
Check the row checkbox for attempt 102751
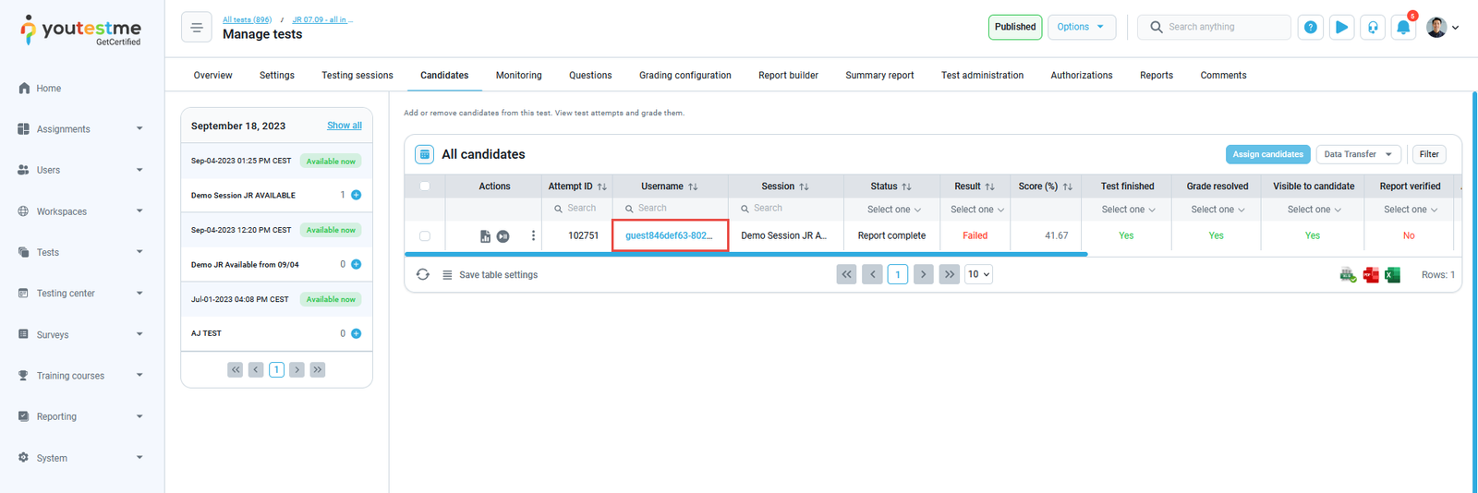coord(425,236)
